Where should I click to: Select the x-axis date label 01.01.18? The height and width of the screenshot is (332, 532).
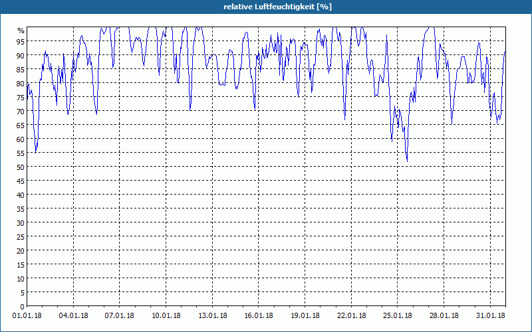point(27,316)
